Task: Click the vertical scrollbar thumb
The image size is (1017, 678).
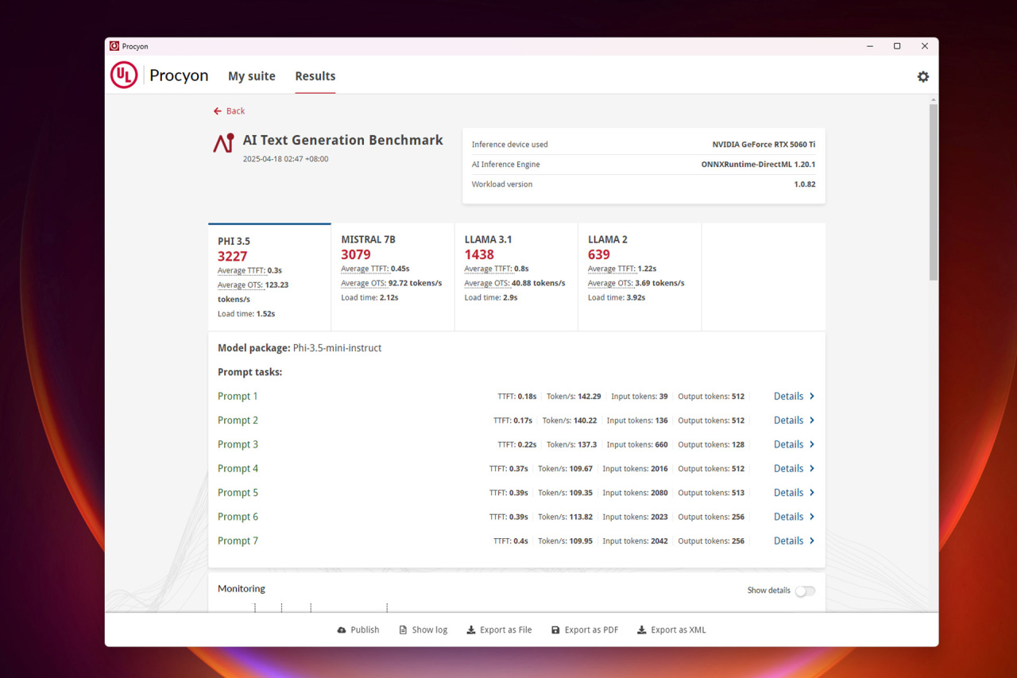Action: tap(934, 191)
